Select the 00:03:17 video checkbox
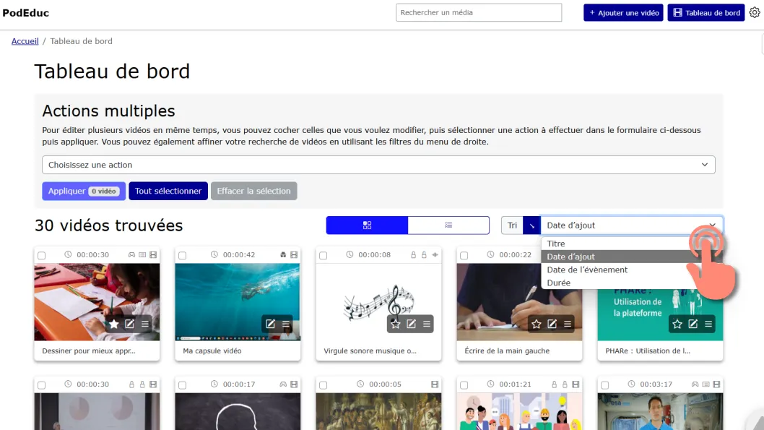 coord(604,385)
